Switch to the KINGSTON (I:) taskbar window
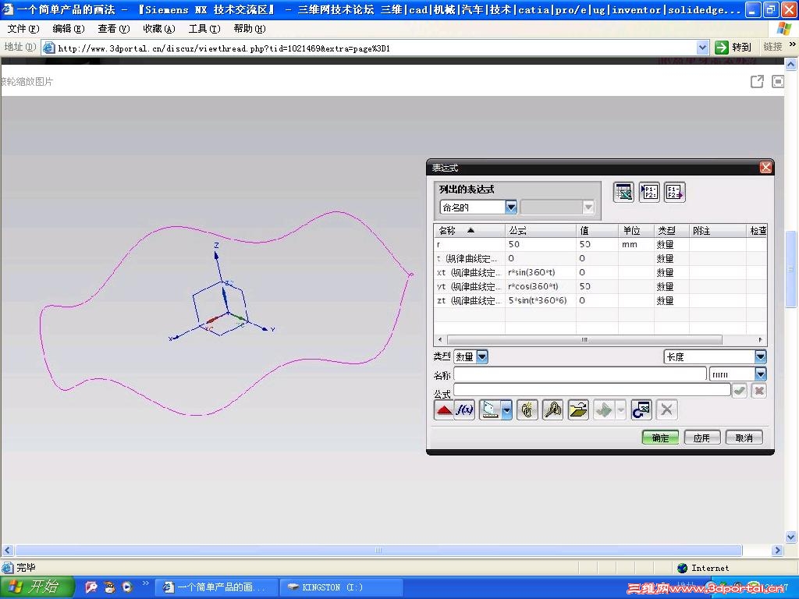Image resolution: width=799 pixels, height=599 pixels. 341,587
